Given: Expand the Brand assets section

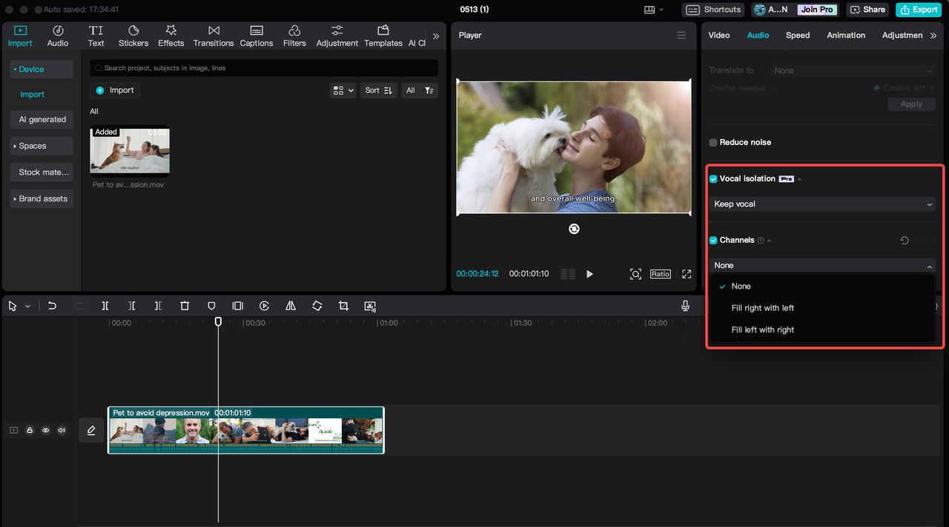Looking at the screenshot, I should (42, 198).
